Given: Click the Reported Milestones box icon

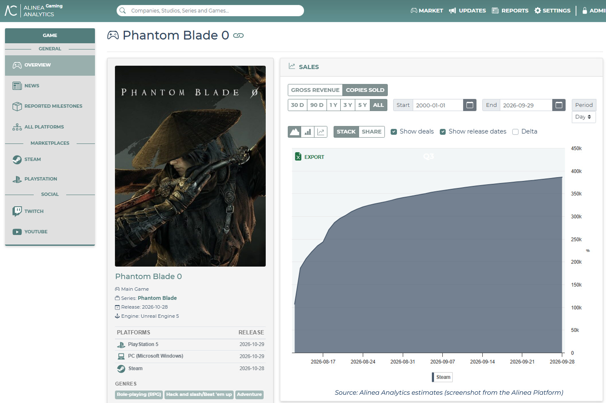Looking at the screenshot, I should (x=17, y=106).
